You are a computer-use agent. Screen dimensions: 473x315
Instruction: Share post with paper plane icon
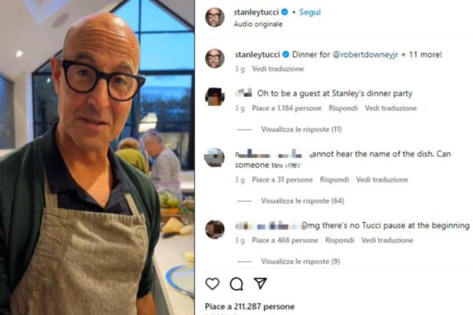pos(260,283)
